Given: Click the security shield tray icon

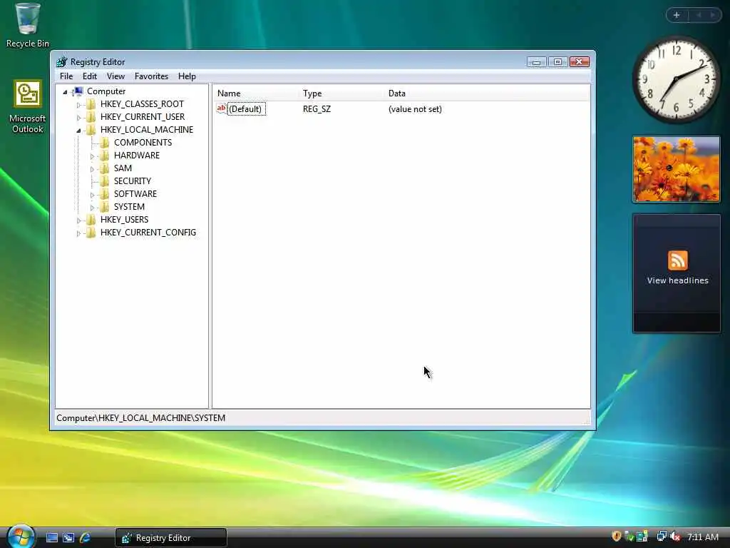Looking at the screenshot, I should pos(617,537).
